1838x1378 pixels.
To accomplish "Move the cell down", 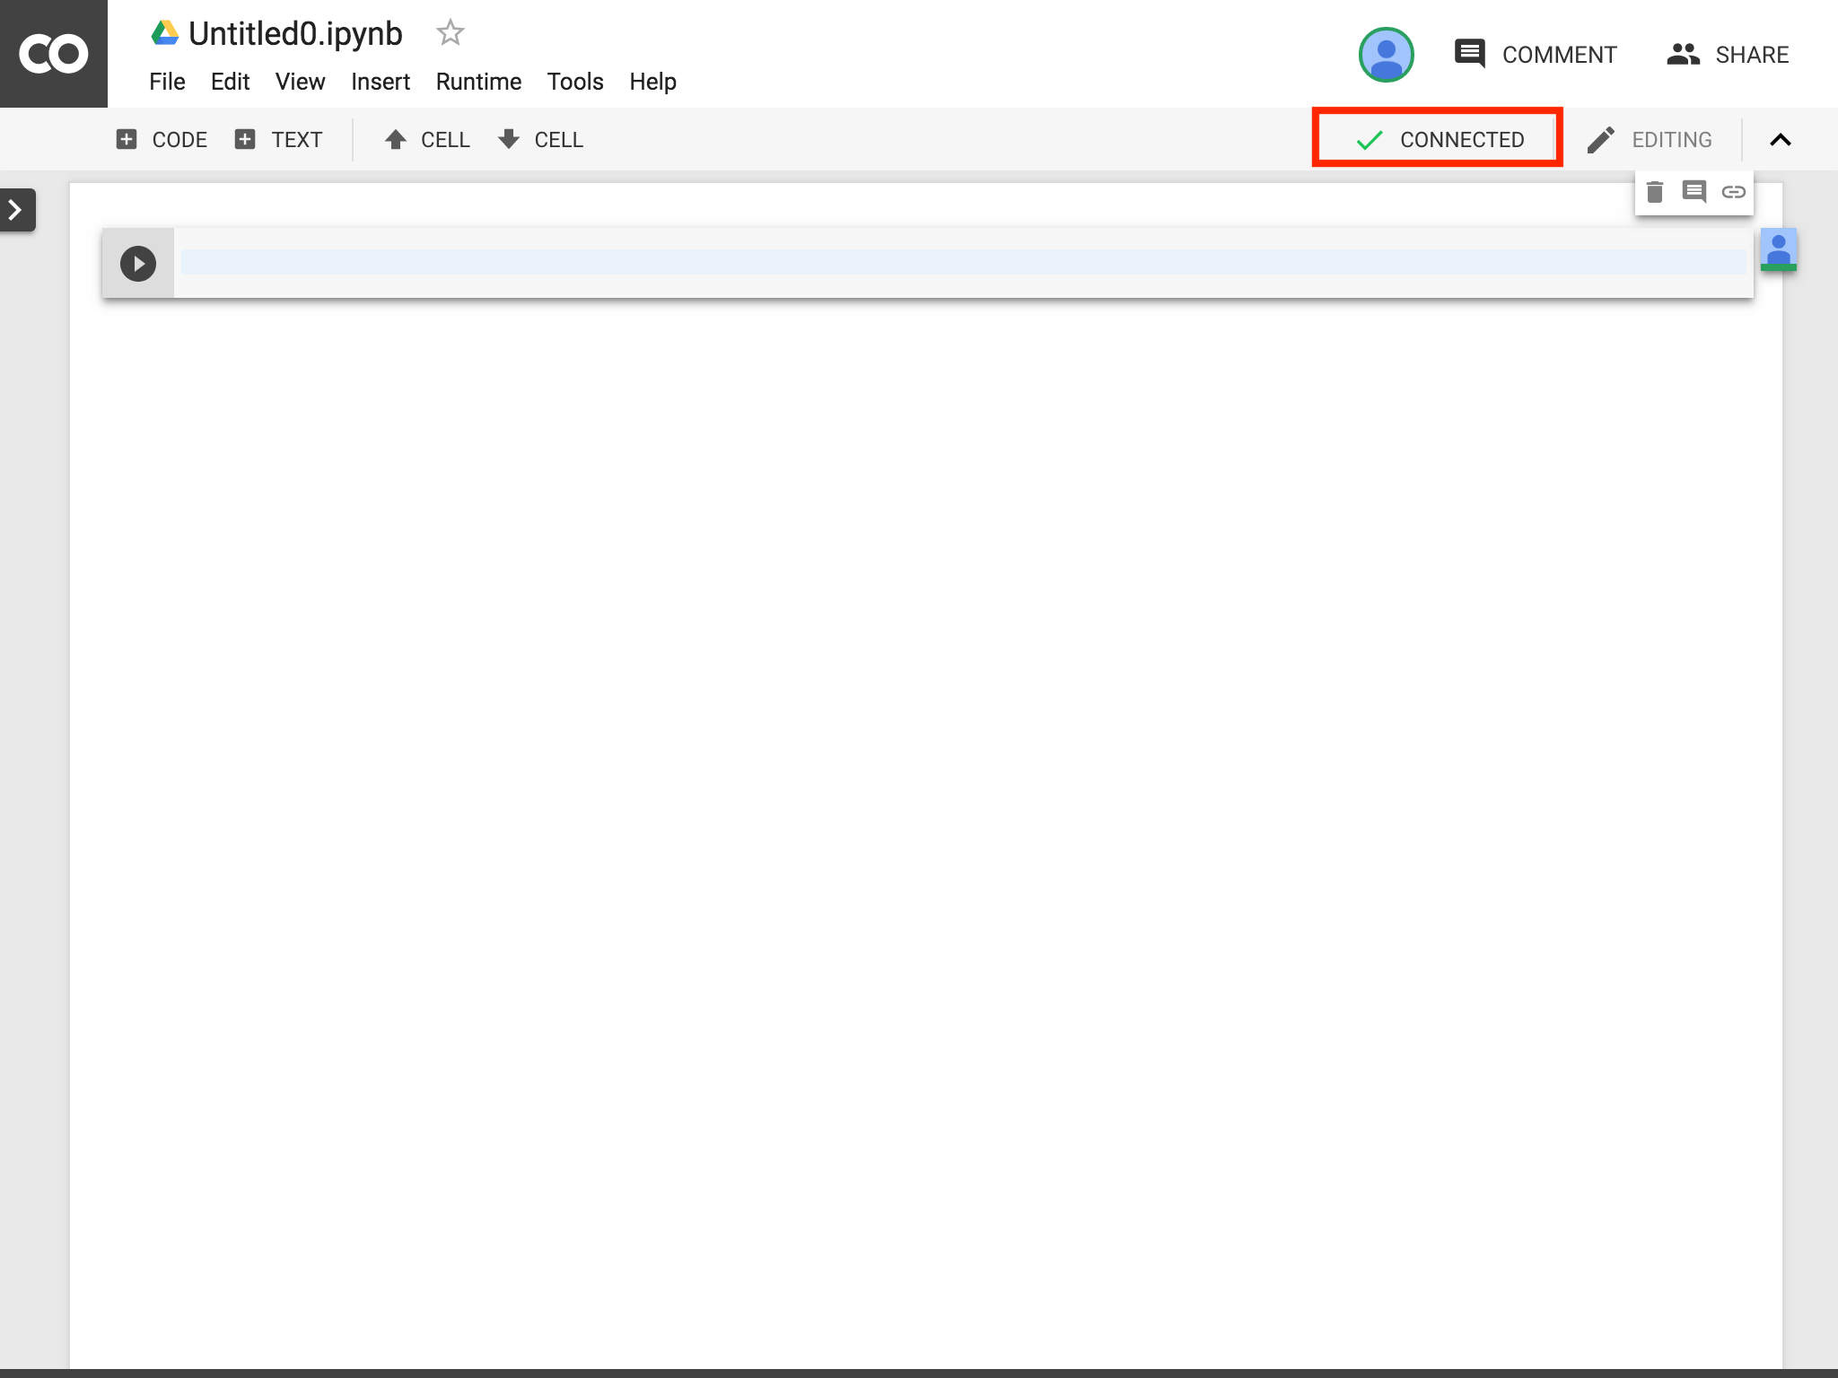I will (539, 139).
